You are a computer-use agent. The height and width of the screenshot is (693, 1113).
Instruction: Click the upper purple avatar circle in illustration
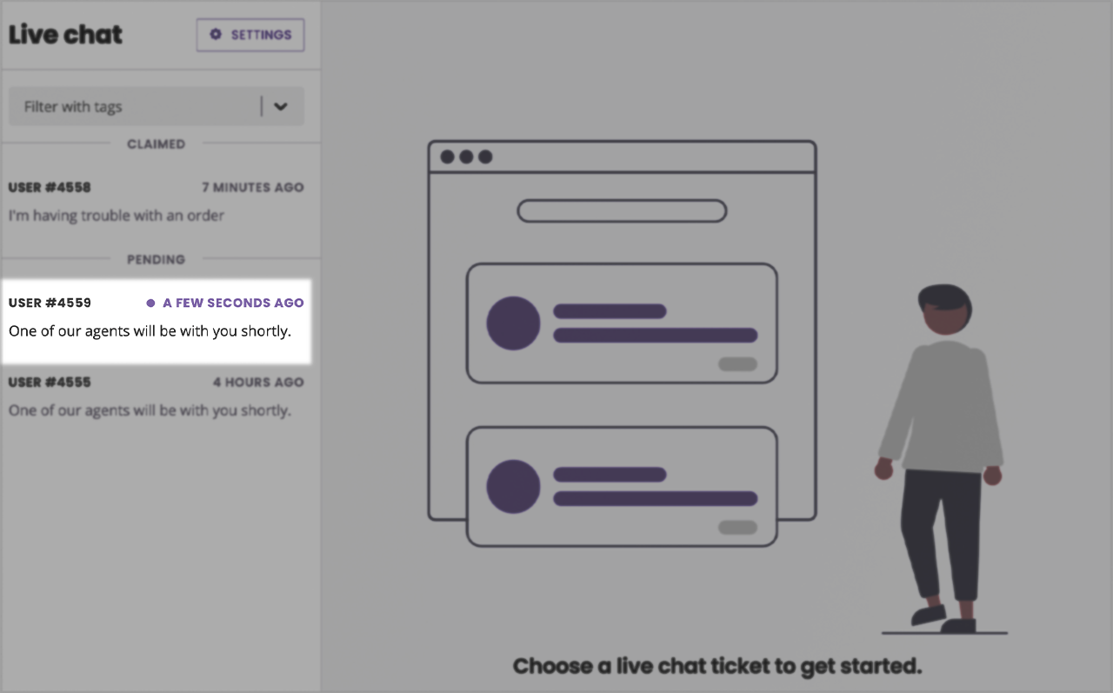pos(513,323)
